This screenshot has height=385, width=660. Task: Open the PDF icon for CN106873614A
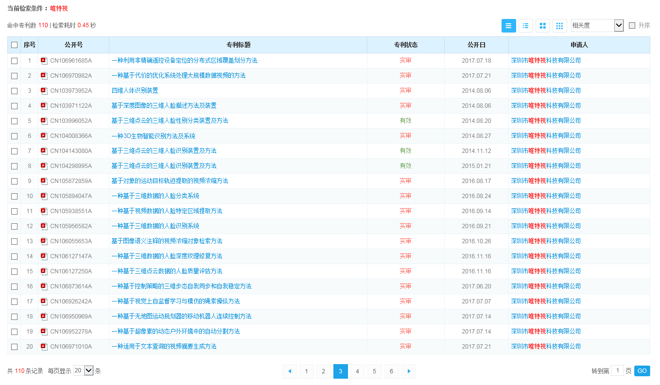click(x=44, y=286)
